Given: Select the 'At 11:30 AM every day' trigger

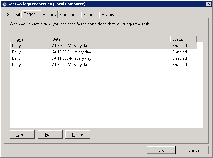Looking at the screenshot, I should (104, 58).
